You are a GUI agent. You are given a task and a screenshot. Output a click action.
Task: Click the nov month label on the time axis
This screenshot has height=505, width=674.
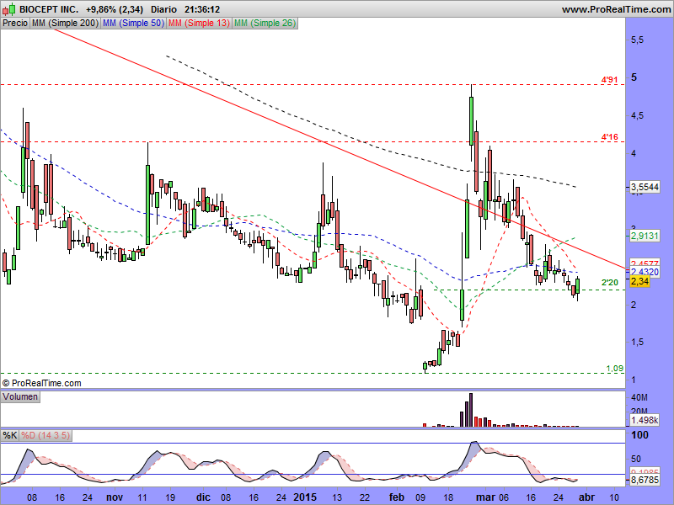click(115, 497)
